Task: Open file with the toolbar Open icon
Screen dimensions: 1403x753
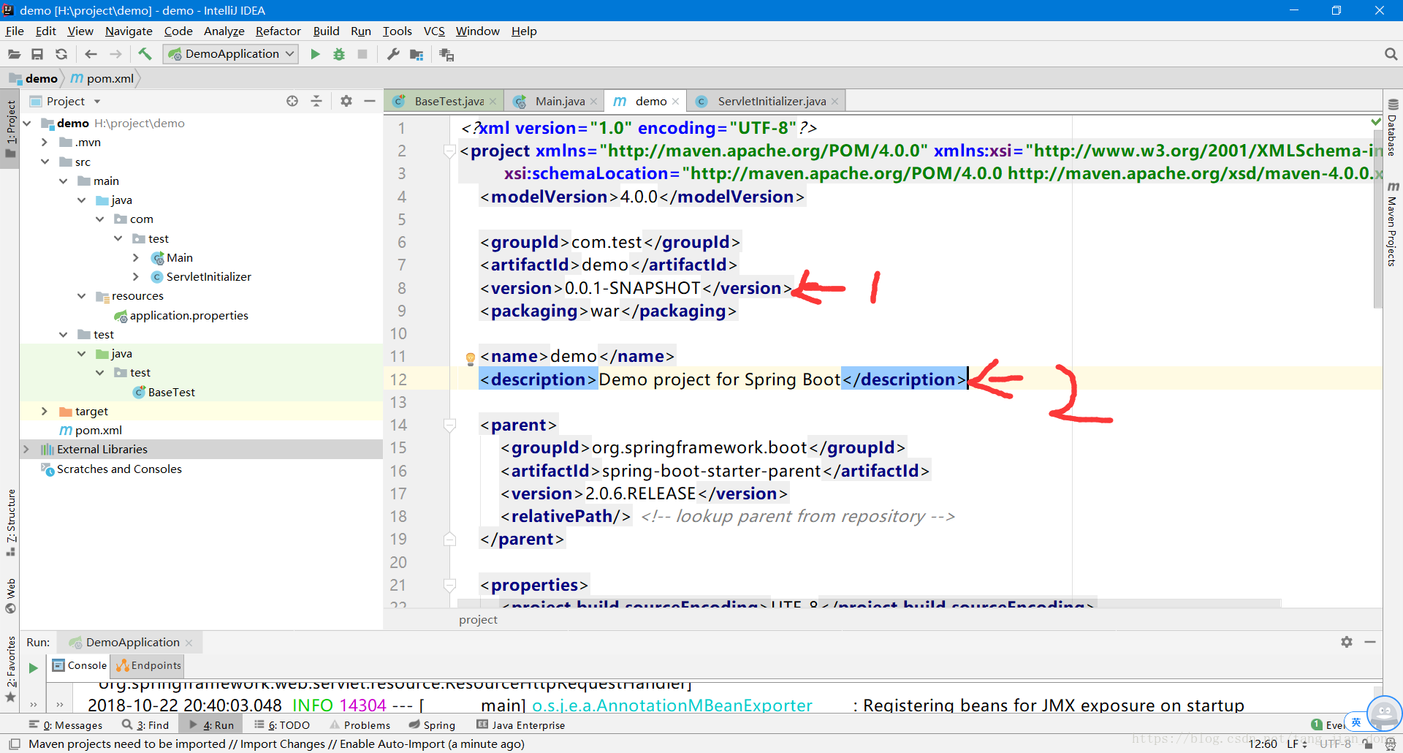Action: point(14,54)
